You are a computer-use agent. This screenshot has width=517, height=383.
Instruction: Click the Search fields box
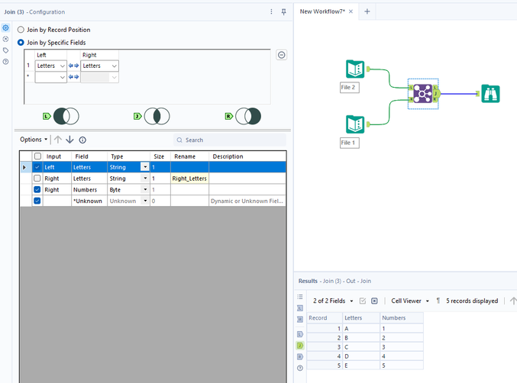[x=230, y=140]
